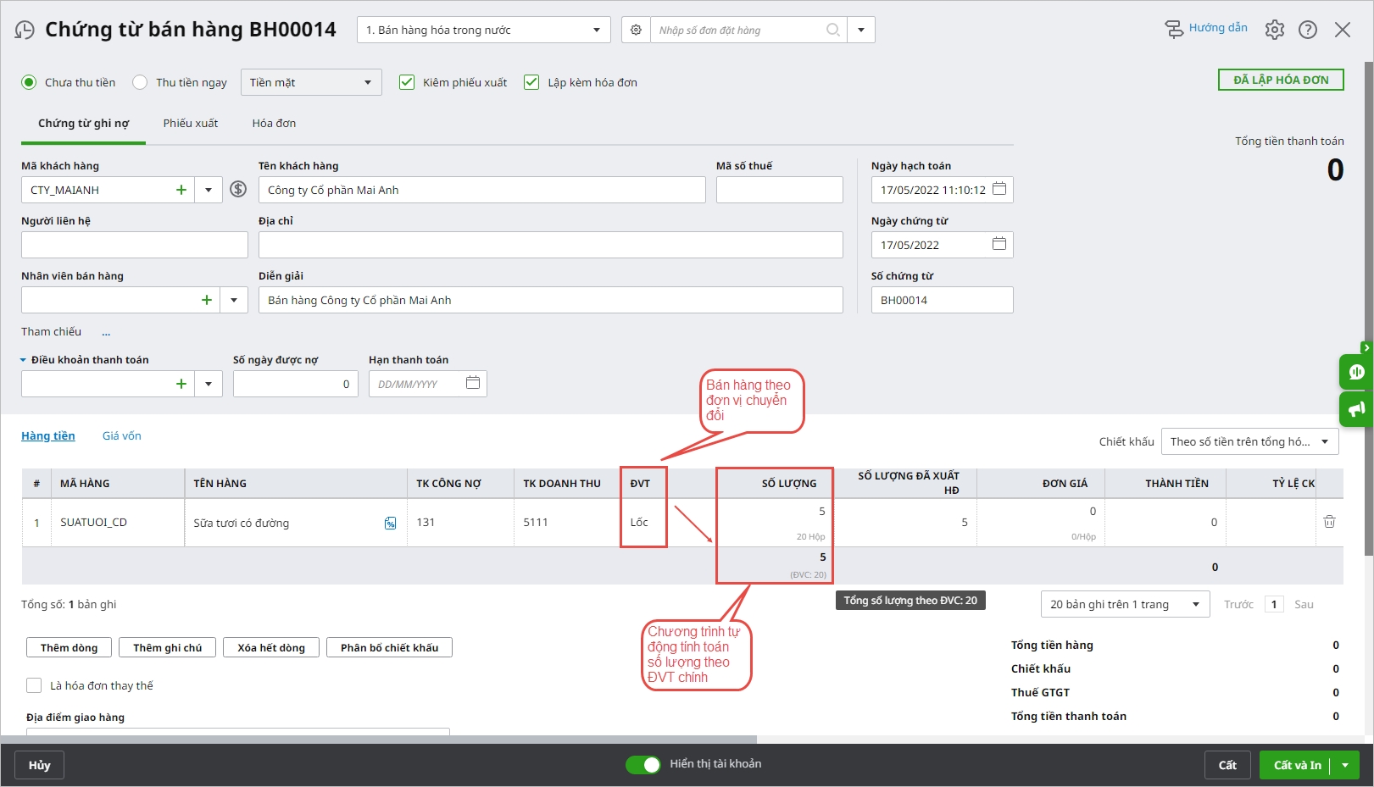Open the settings gear in the header

tap(1274, 30)
